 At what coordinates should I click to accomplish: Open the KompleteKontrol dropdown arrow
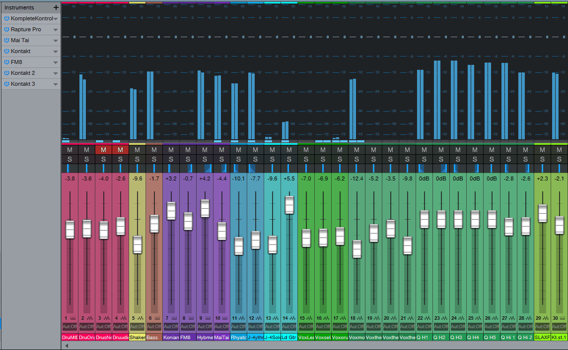coord(56,19)
